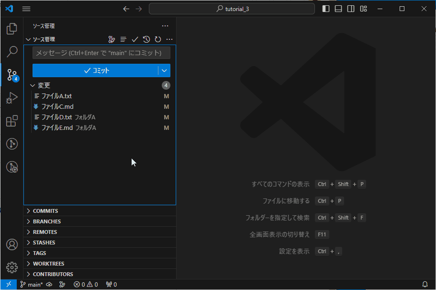Open the customize layout icon
The width and height of the screenshot is (436, 290).
363,9
